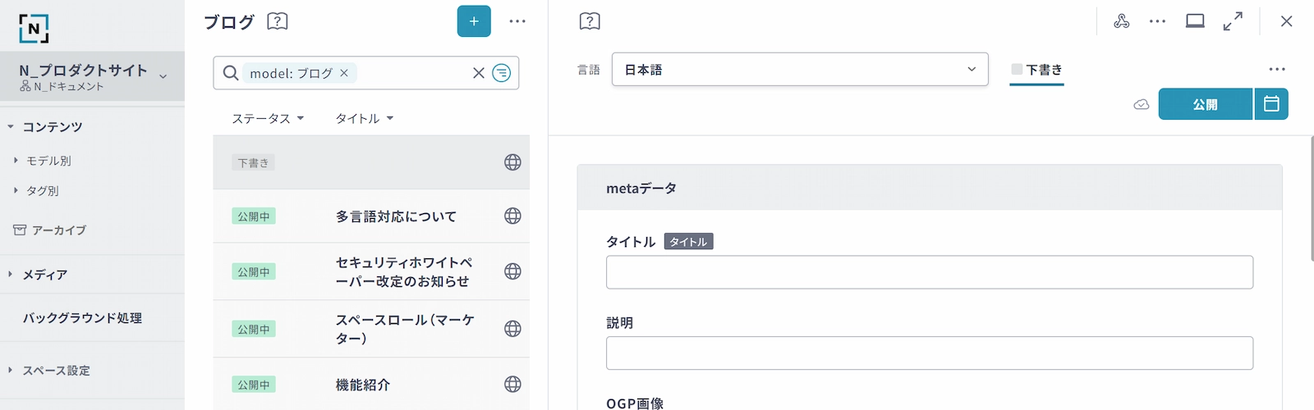This screenshot has height=410, width=1314.
Task: Open the help book icon beside ブログ heading
Action: click(x=278, y=21)
